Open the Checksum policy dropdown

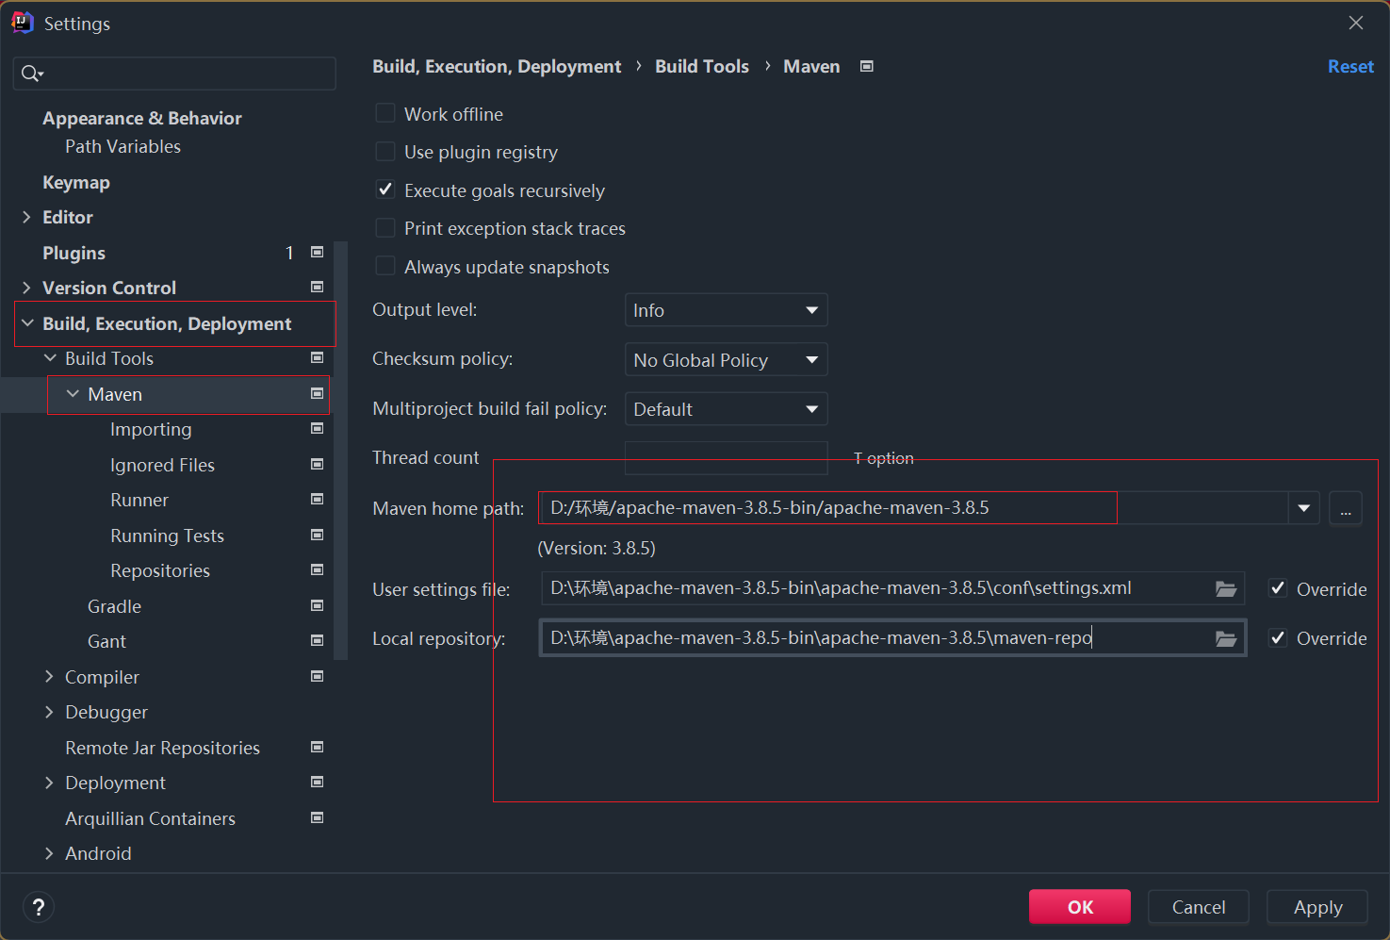727,360
